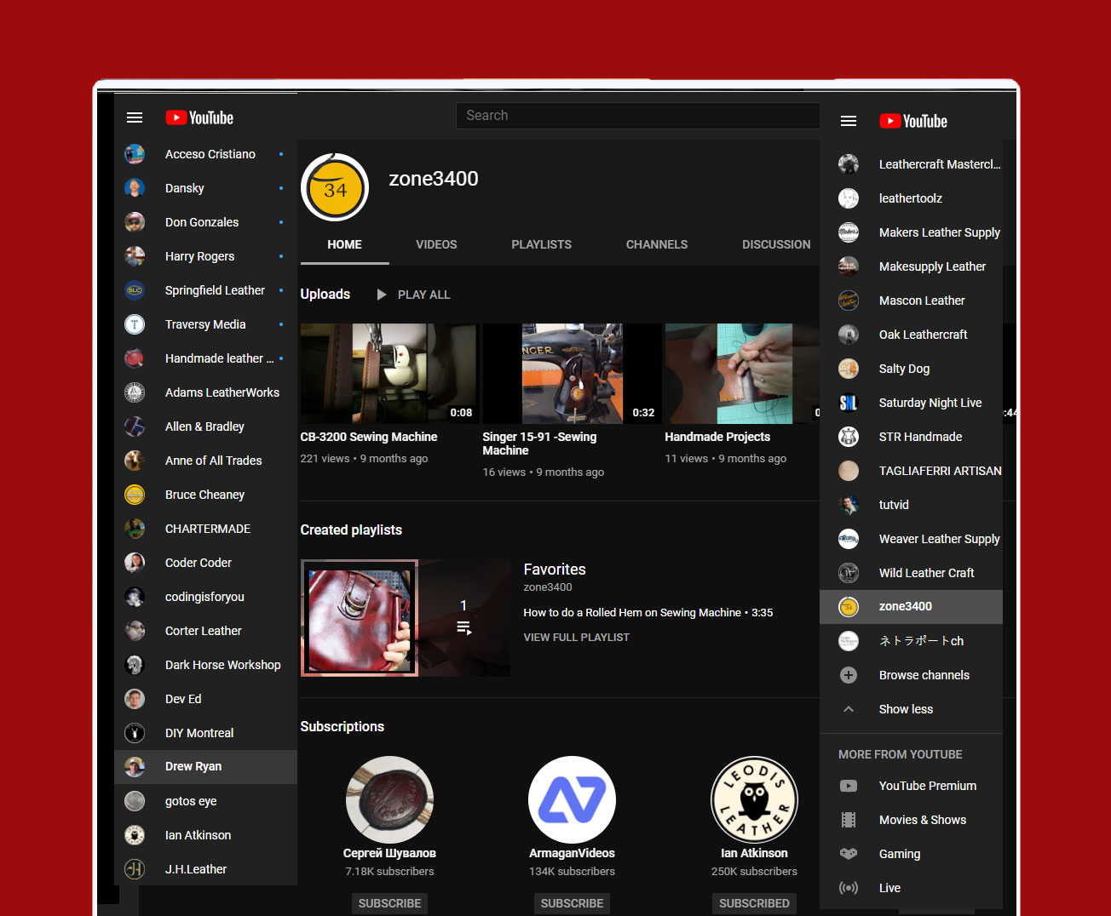Screen dimensions: 1111x916
Task: Open Ian Atkinson owl logo avatar
Action: (x=754, y=800)
